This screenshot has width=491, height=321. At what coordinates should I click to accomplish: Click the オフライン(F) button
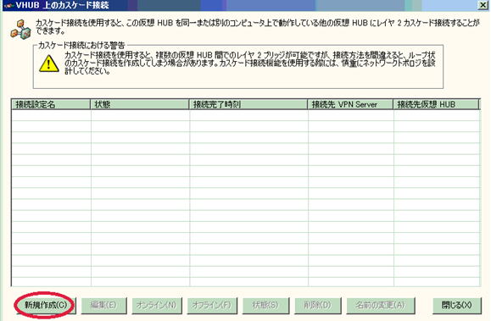coord(212,306)
